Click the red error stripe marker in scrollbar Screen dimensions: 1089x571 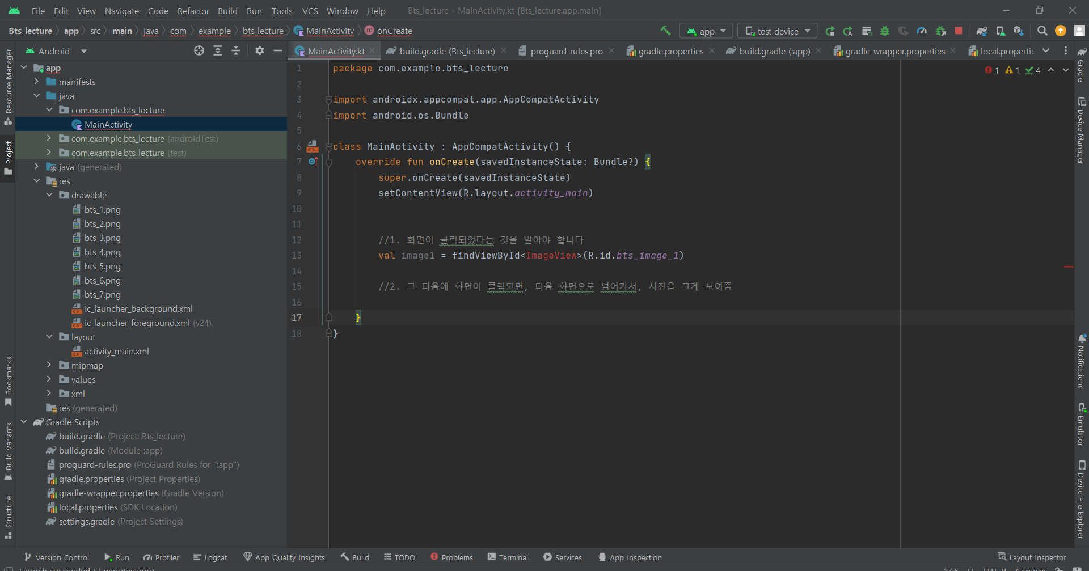pyautogui.click(x=1069, y=267)
